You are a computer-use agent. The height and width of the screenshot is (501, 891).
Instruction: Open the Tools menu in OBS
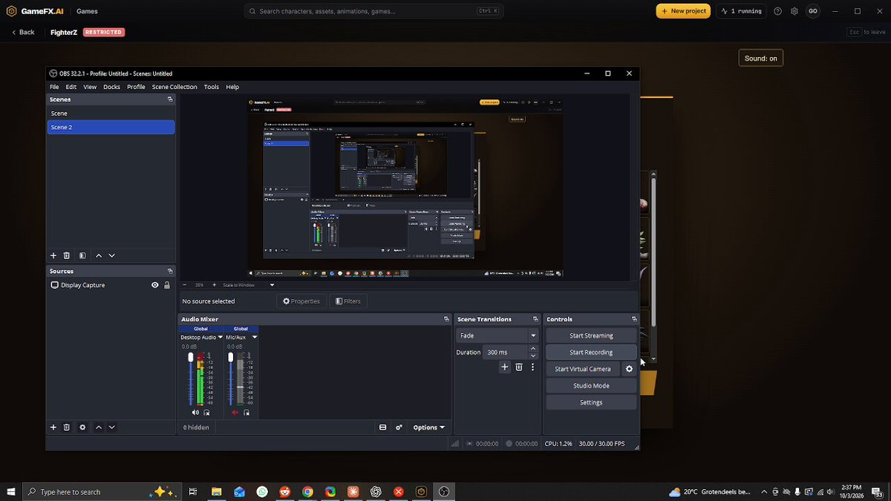212,87
